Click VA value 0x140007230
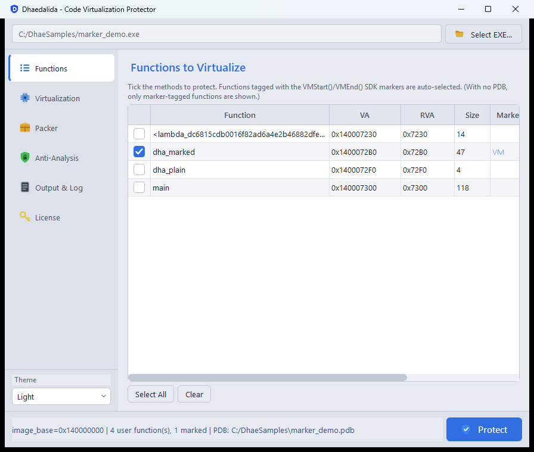 354,134
